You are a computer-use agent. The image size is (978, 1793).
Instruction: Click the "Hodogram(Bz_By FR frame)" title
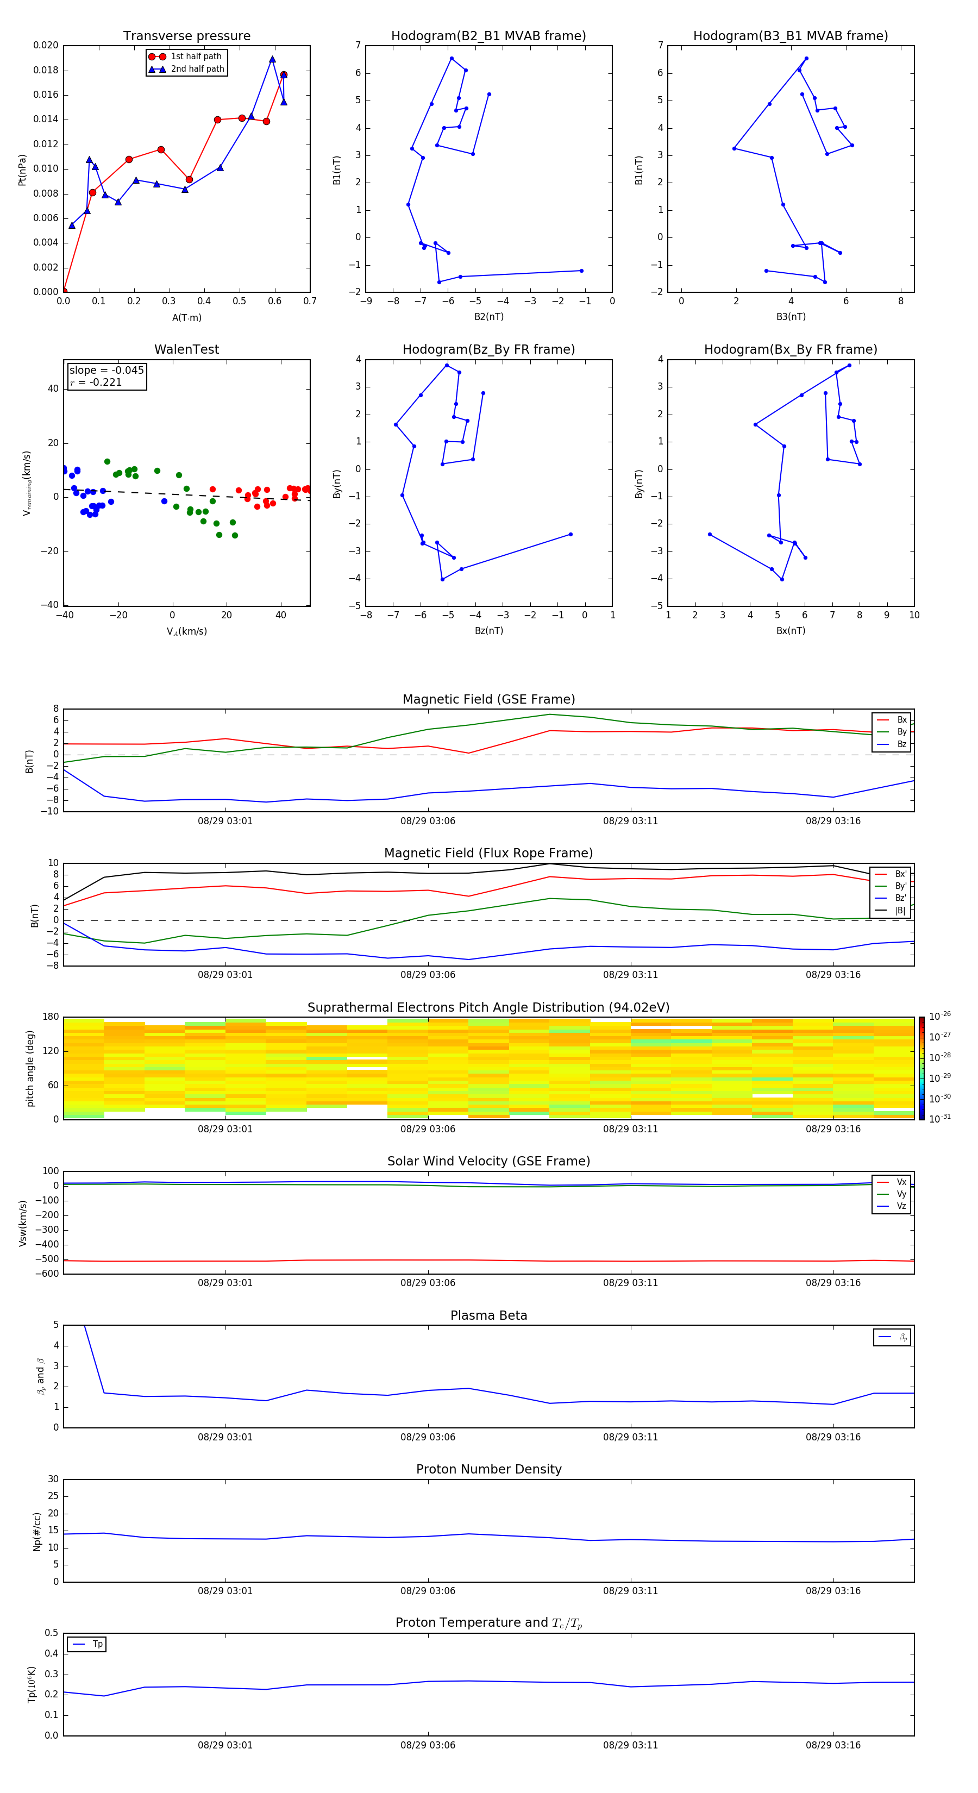pyautogui.click(x=488, y=349)
